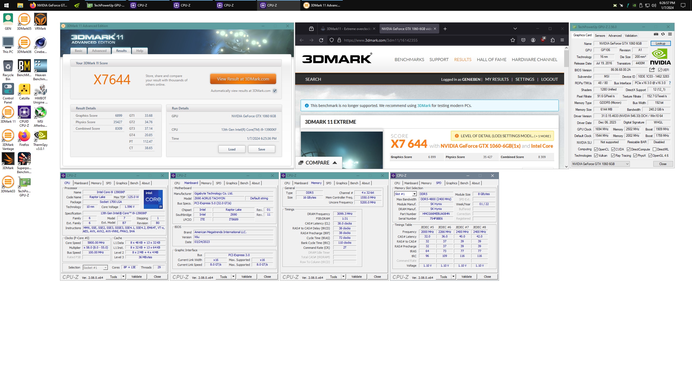
Task: Expand the Firefox list all tabs chevron
Action: coord(515,29)
